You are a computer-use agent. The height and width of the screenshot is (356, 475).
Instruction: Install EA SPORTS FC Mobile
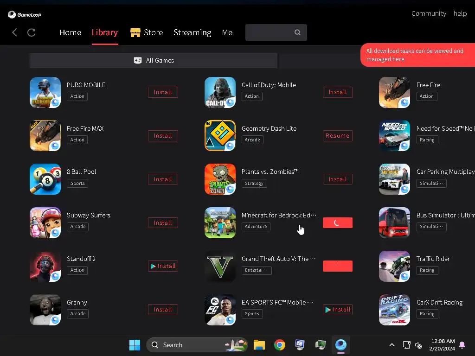(338, 310)
